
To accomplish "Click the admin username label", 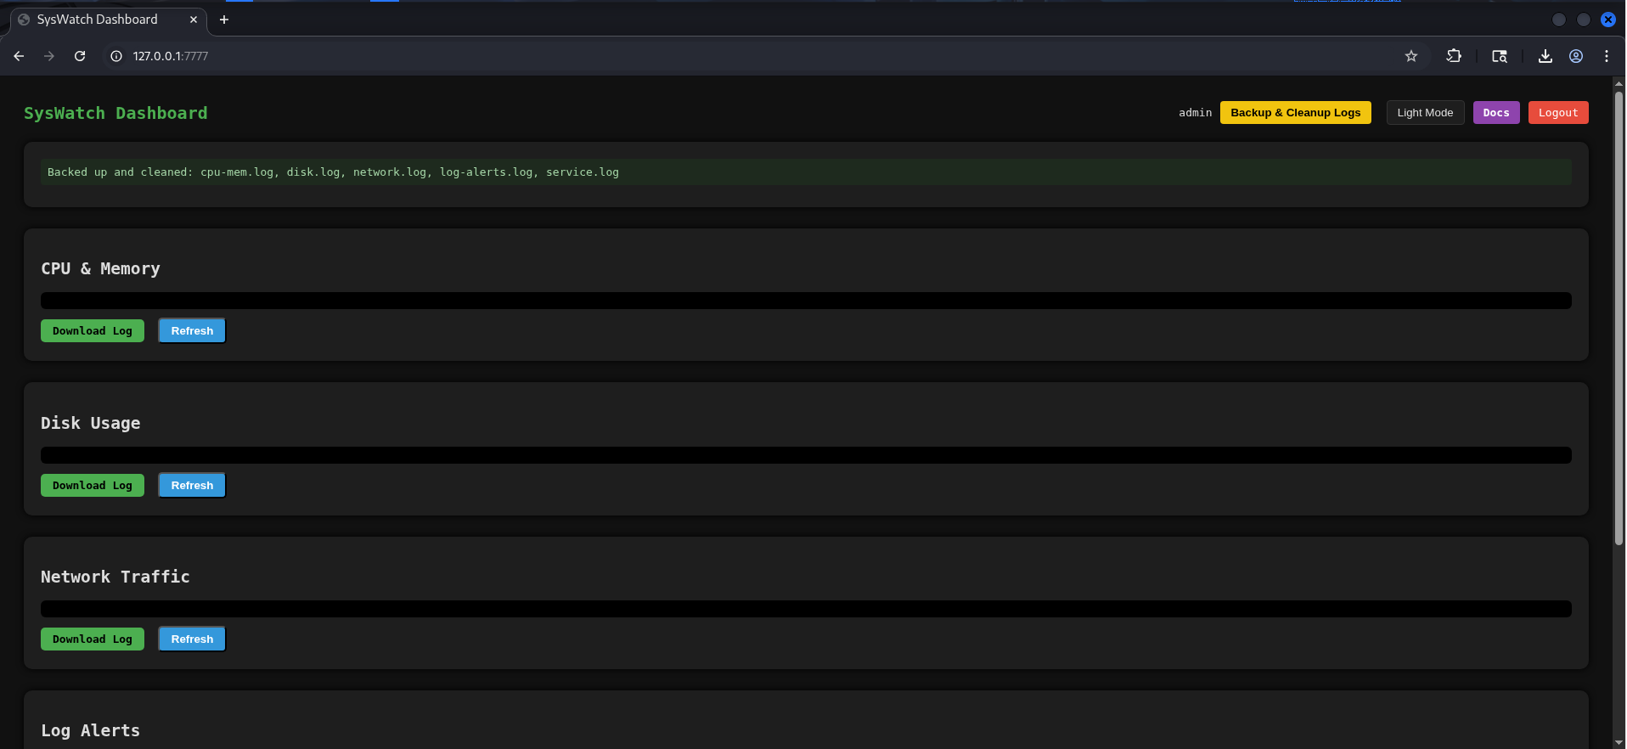I will (1195, 113).
